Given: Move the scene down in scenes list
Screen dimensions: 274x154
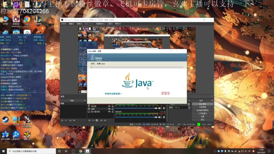Looking at the screenshot, I should (74, 120).
